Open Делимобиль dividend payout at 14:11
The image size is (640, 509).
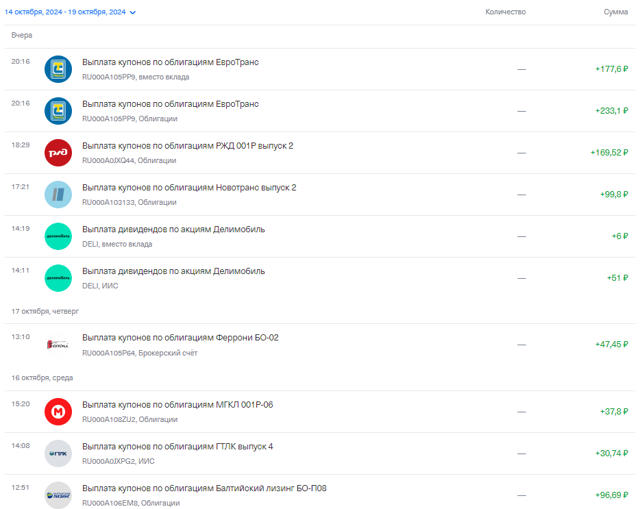coord(320,278)
